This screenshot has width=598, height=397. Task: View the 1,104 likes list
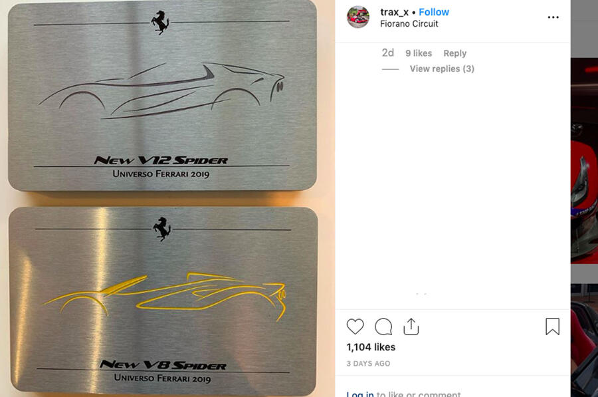pyautogui.click(x=371, y=347)
